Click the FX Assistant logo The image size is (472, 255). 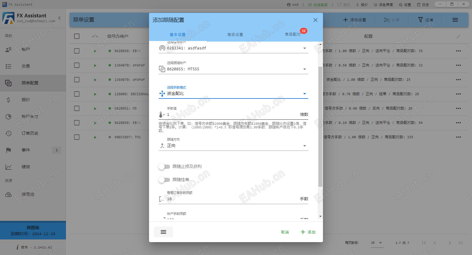coord(8,18)
